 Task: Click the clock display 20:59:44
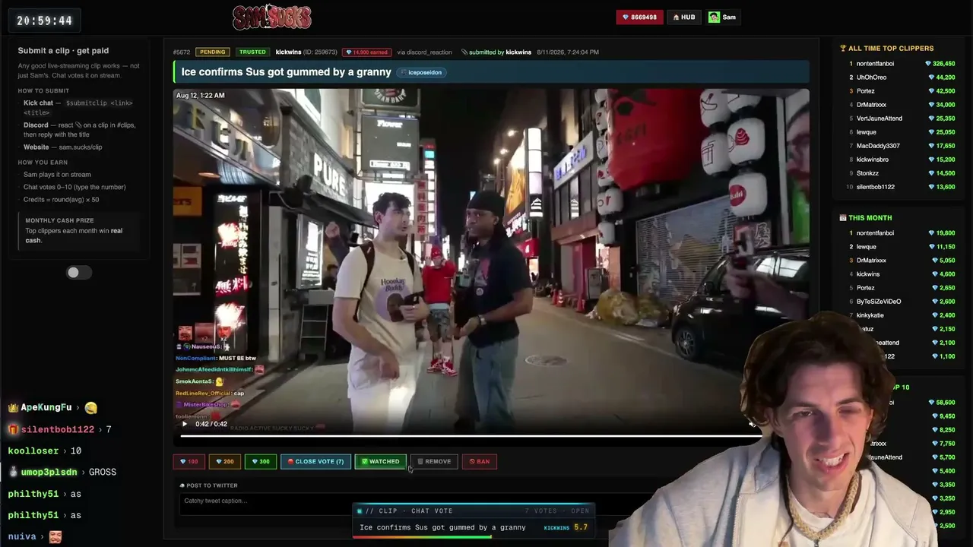(45, 21)
